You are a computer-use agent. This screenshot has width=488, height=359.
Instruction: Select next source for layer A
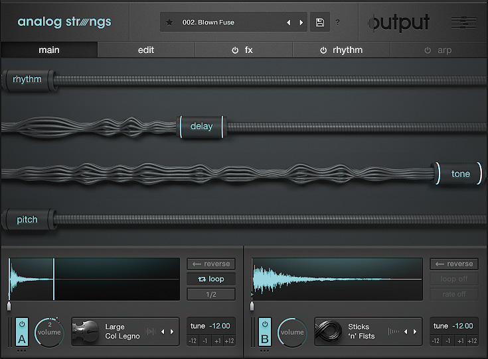[x=172, y=332]
